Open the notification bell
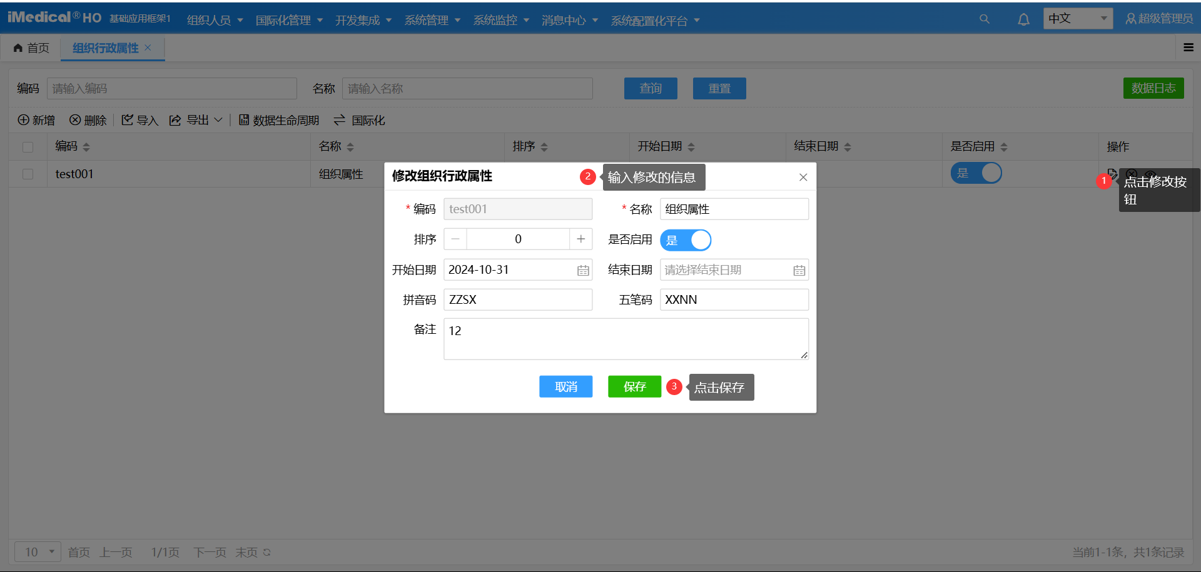This screenshot has height=572, width=1201. point(1023,19)
